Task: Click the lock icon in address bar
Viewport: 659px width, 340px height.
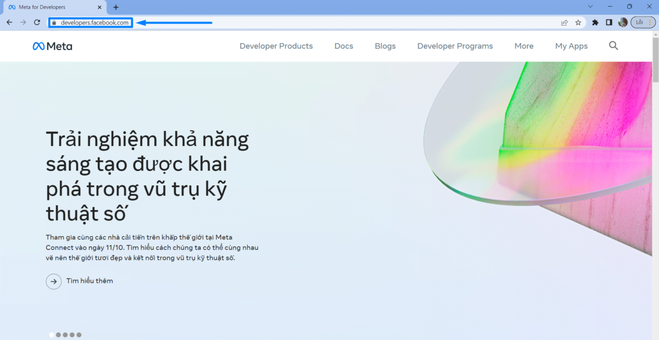Action: (54, 23)
